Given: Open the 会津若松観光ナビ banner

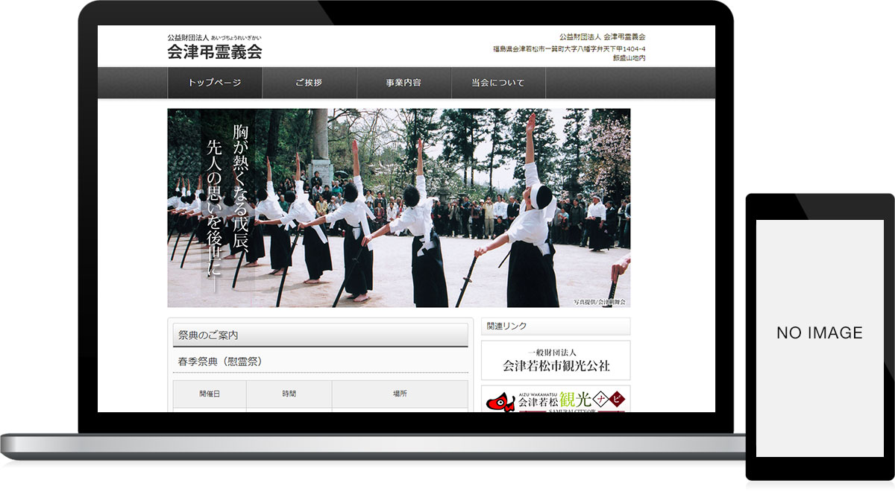Looking at the screenshot, I should click(556, 399).
